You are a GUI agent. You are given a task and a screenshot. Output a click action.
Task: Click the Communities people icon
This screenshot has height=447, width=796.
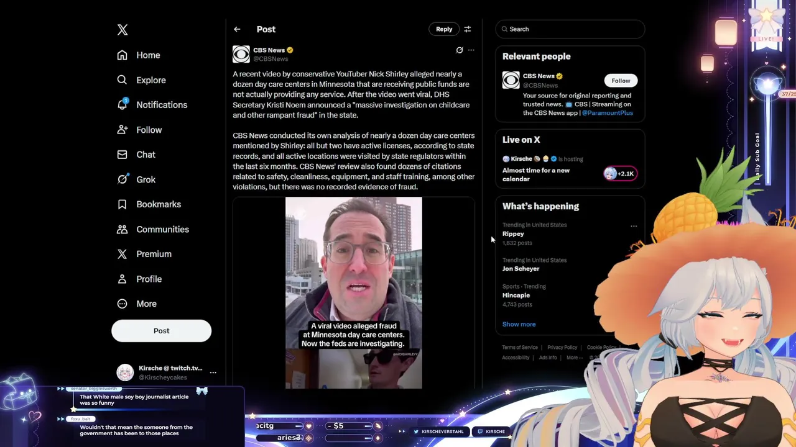click(x=123, y=229)
